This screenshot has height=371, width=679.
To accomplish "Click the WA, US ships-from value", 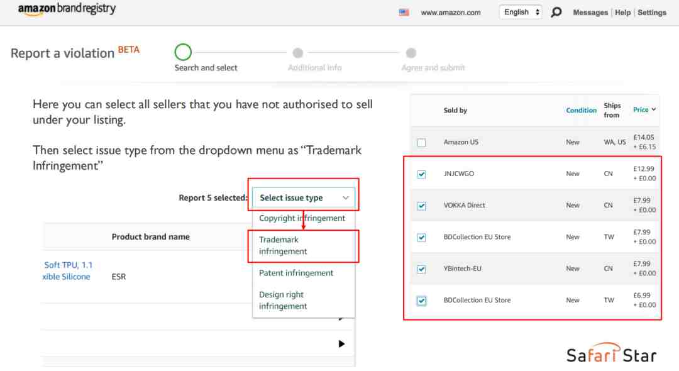I will pyautogui.click(x=615, y=142).
